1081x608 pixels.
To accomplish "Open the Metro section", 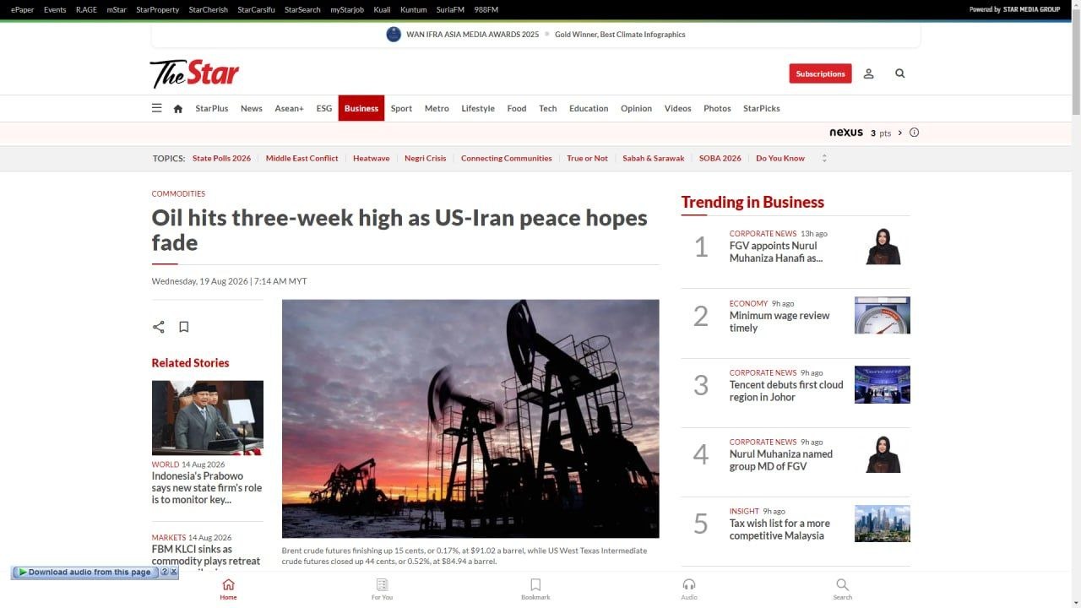I will (437, 108).
